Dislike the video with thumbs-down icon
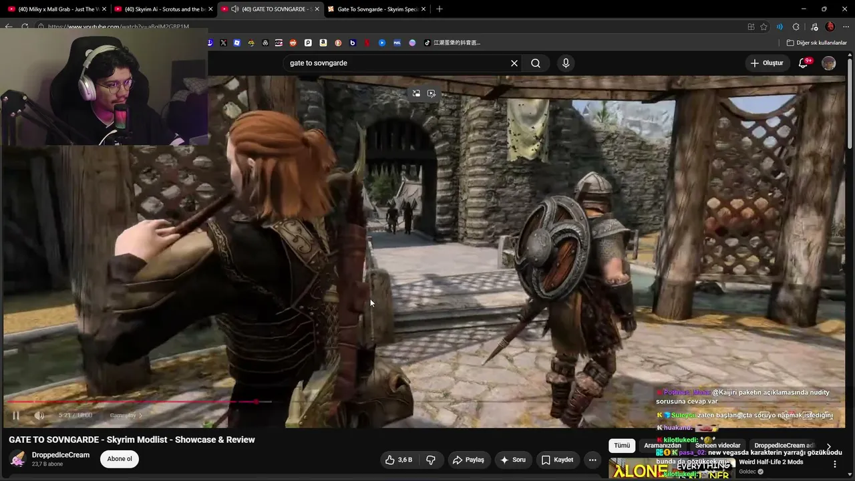The width and height of the screenshot is (855, 481). click(431, 460)
